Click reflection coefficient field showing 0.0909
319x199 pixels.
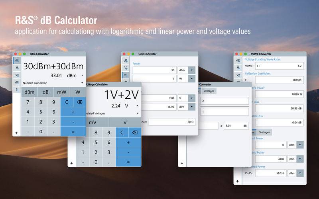click(280, 80)
